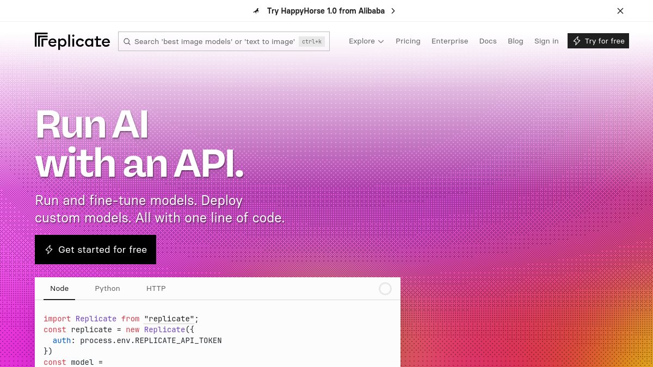Click the Try for free button

tap(598, 41)
